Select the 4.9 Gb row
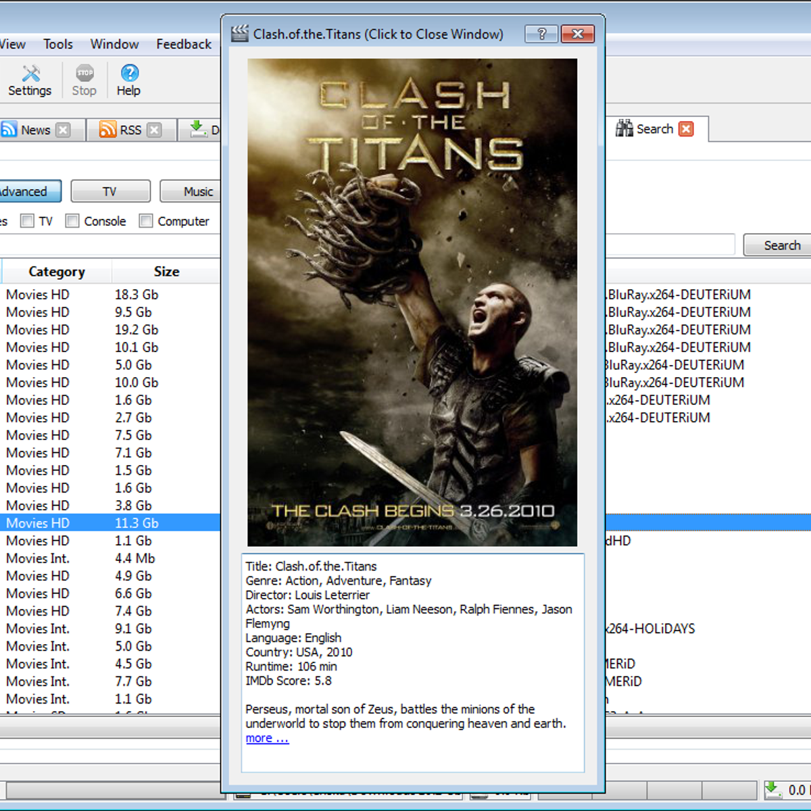811x811 pixels. [x=110, y=576]
